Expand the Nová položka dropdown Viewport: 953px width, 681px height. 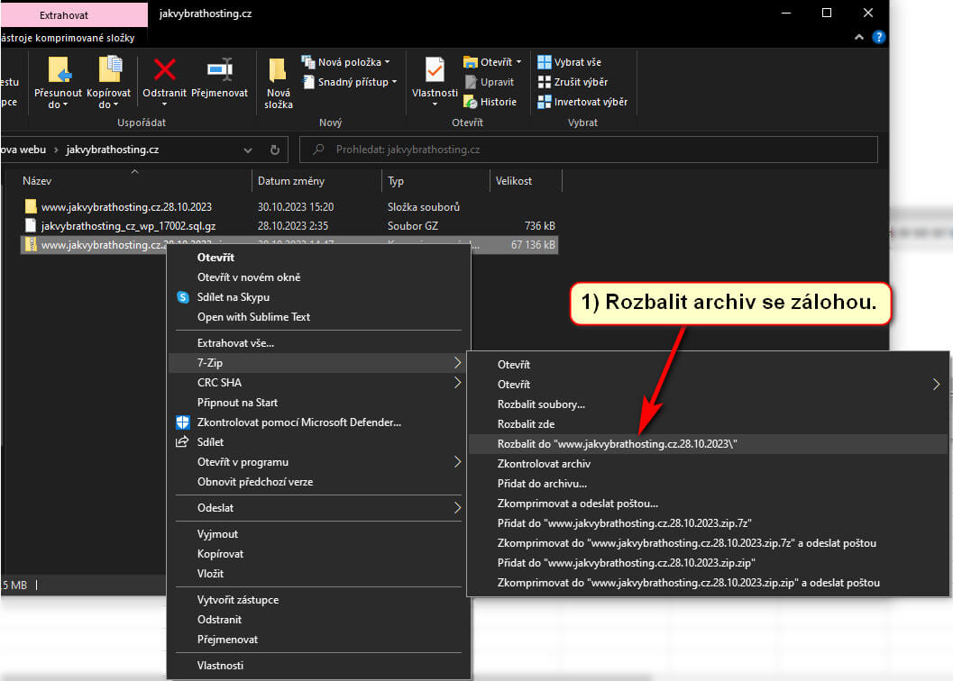(353, 62)
